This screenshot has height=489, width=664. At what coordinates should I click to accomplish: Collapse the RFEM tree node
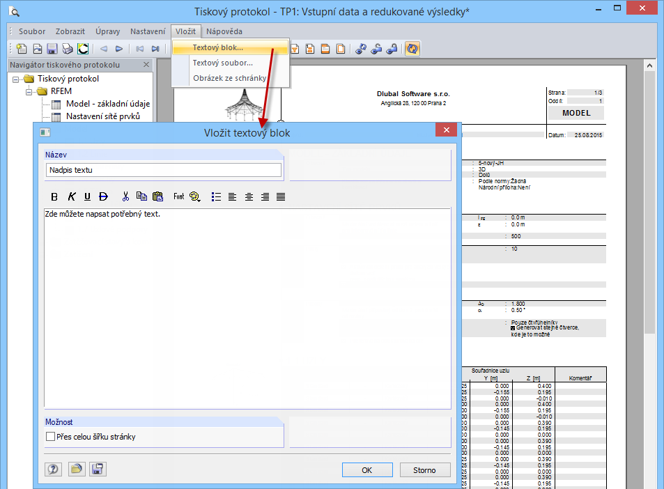(29, 91)
